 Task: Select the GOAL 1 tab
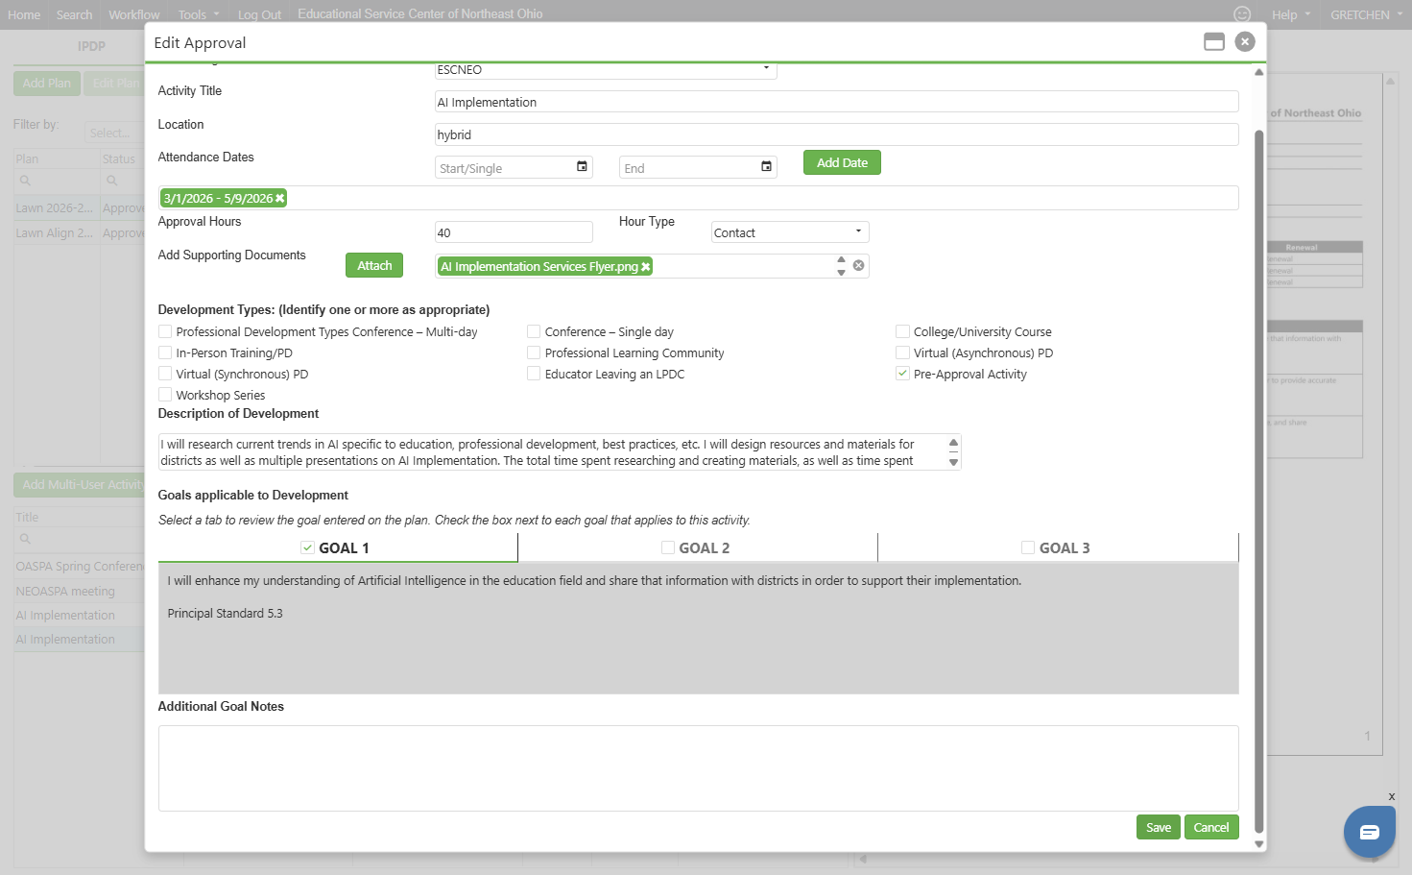click(x=338, y=547)
